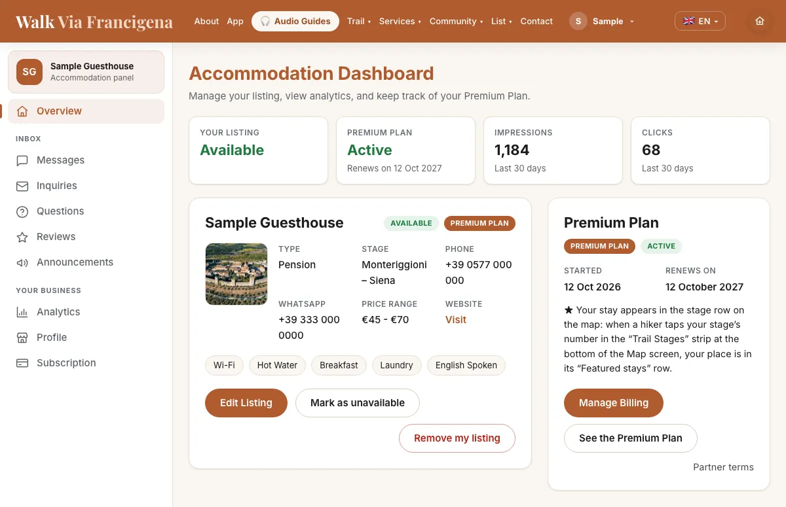The image size is (786, 507).
Task: Click Mark as unavailable
Action: pos(358,403)
